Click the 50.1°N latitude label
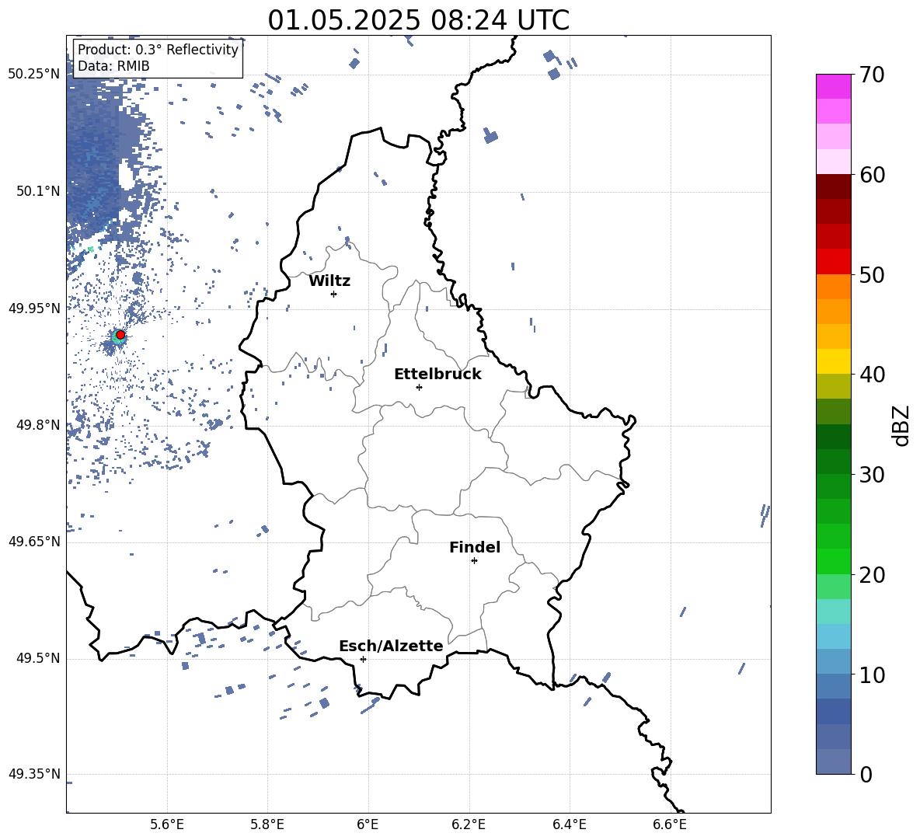Viewport: 920px width, 840px height. [x=38, y=191]
